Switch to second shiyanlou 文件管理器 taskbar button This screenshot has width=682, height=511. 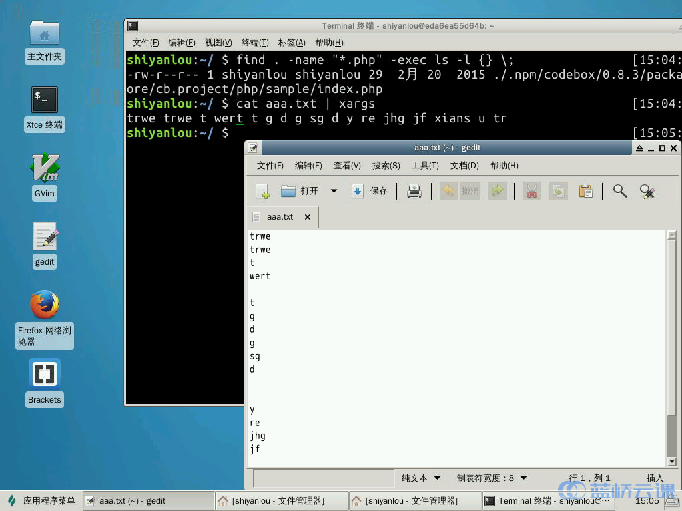416,501
